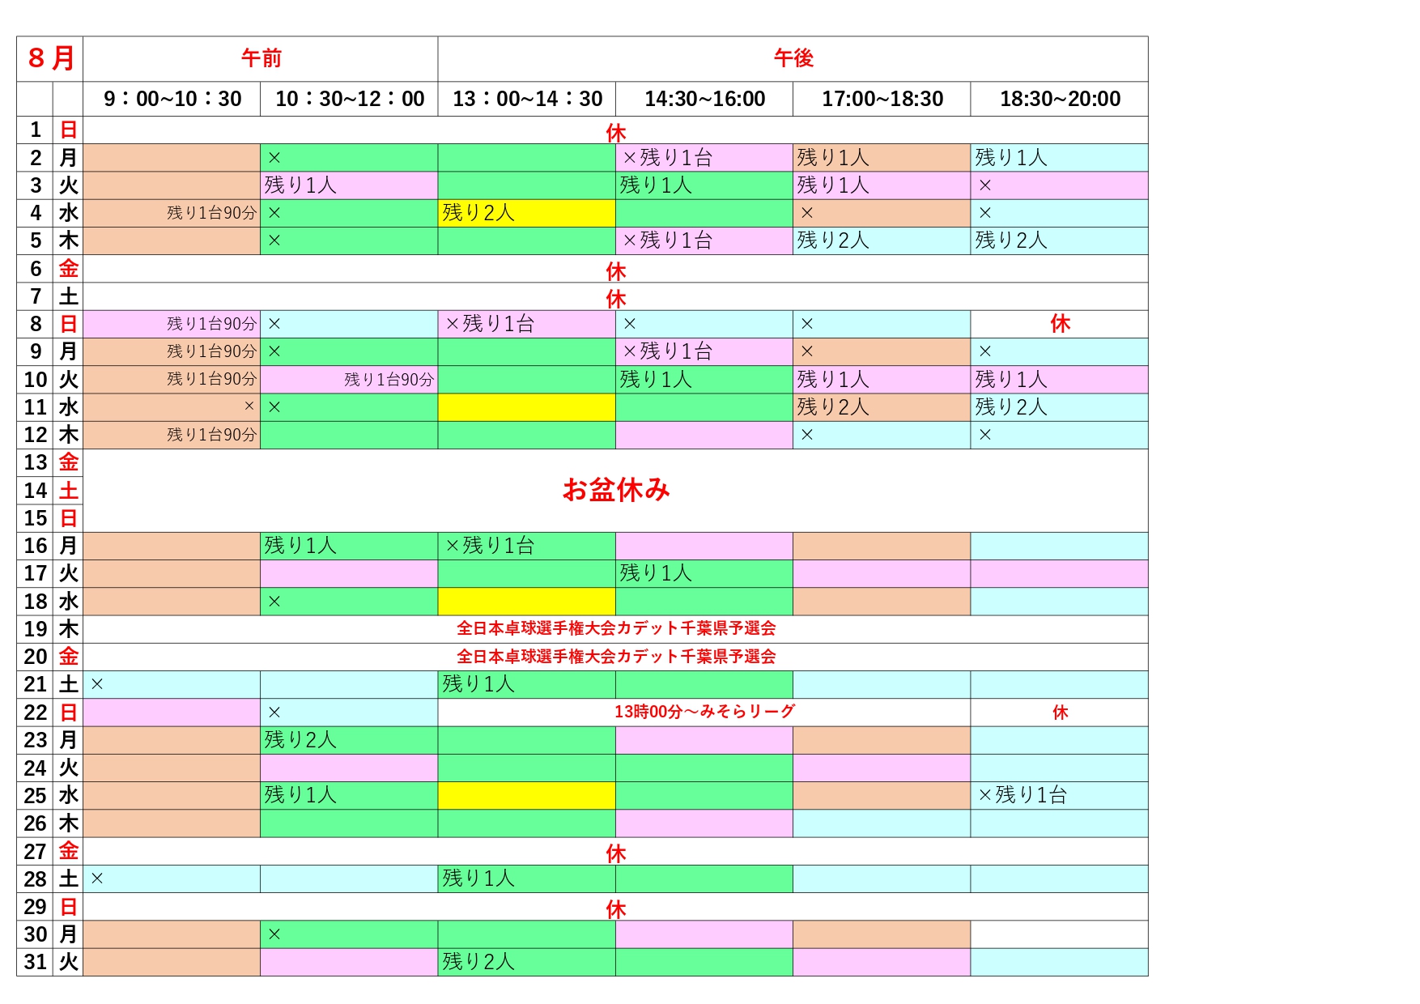Click the 休 mark on the 27th row
This screenshot has height=1004, width=1420.
click(x=615, y=853)
